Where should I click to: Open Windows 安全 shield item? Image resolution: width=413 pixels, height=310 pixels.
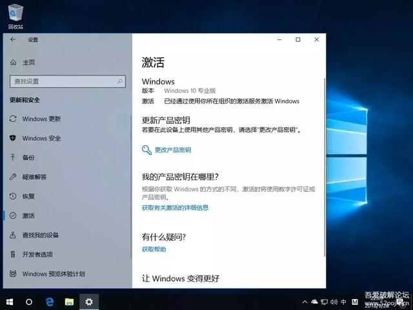pyautogui.click(x=41, y=138)
